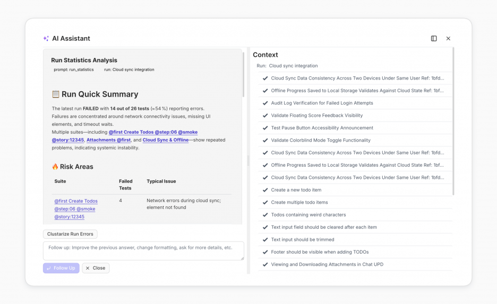Click the Close button below input
Image resolution: width=497 pixels, height=304 pixels.
[x=96, y=268]
